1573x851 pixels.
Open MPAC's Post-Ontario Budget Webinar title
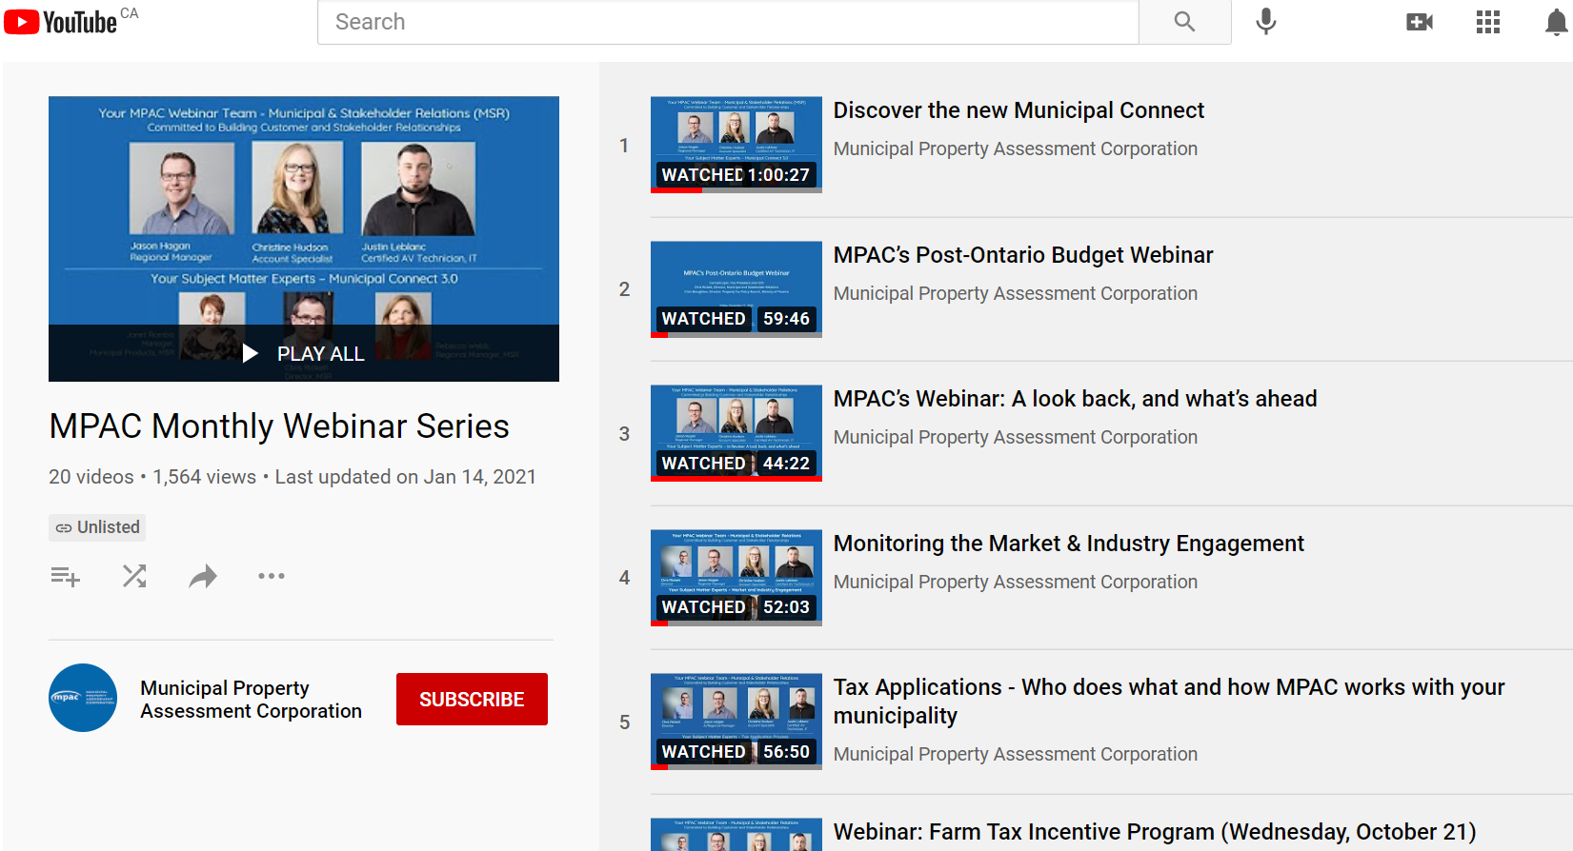(x=1023, y=255)
